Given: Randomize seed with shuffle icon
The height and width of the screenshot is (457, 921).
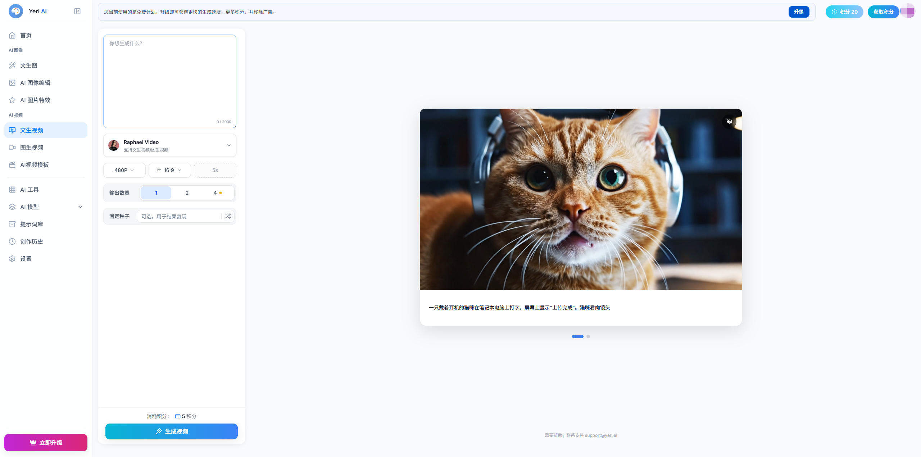Looking at the screenshot, I should [x=228, y=216].
